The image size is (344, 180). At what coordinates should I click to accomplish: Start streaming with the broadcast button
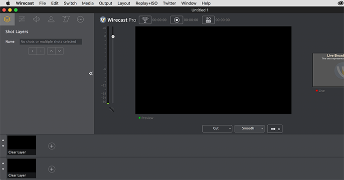[x=145, y=20]
